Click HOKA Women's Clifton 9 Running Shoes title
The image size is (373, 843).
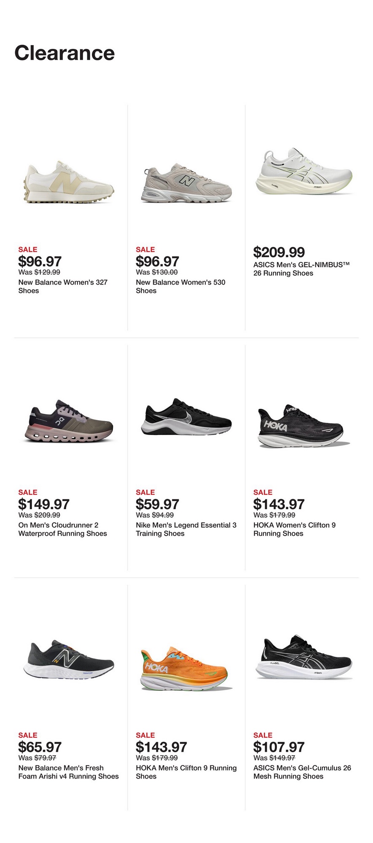click(294, 529)
